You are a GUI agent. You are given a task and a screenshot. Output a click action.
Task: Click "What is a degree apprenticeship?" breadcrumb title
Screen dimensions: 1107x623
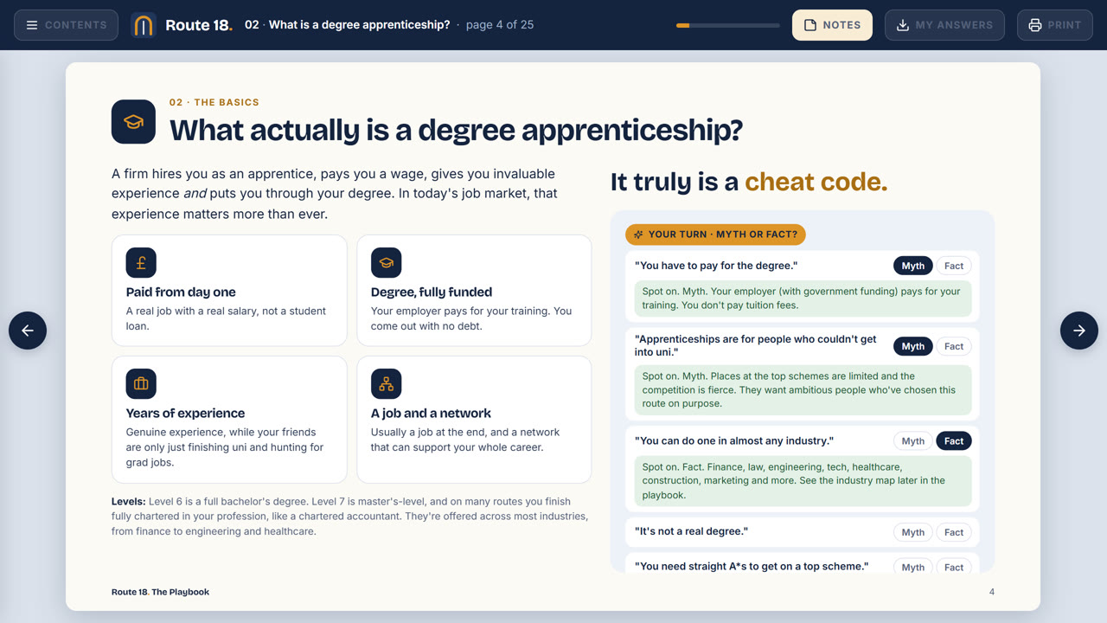pos(359,25)
